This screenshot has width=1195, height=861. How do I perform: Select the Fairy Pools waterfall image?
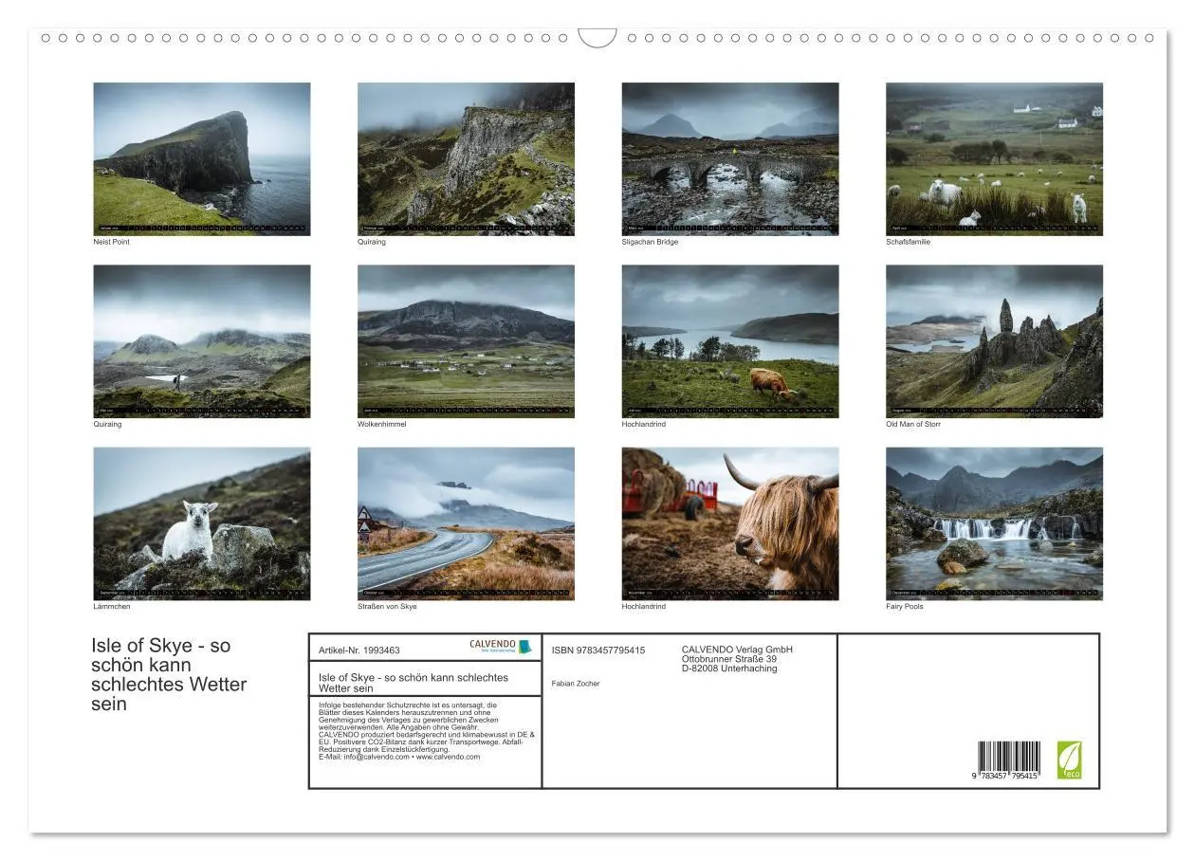(994, 522)
